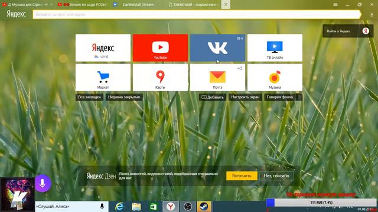Open Галерея фонов
This screenshot has height=212, width=378.
tap(279, 97)
